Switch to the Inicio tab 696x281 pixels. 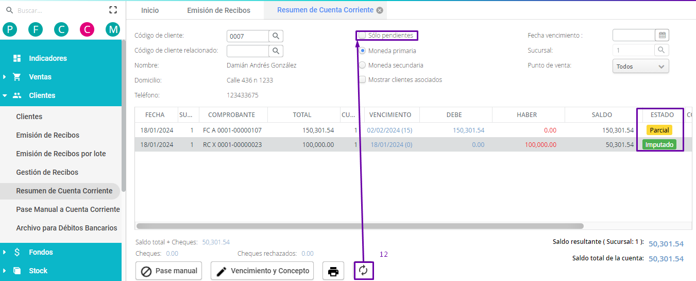pyautogui.click(x=150, y=10)
